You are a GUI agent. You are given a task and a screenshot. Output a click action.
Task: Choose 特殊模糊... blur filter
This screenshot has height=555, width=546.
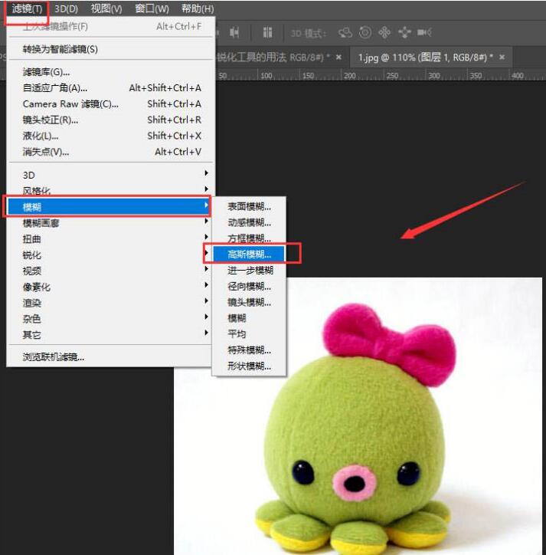[x=250, y=350]
